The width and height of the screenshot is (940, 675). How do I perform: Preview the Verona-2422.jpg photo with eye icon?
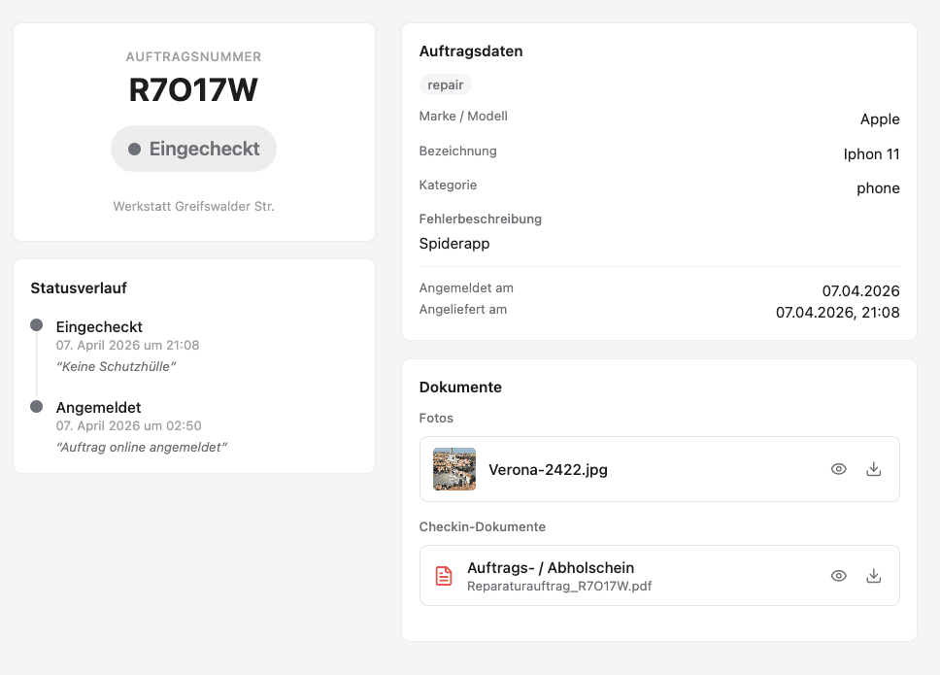[839, 469]
